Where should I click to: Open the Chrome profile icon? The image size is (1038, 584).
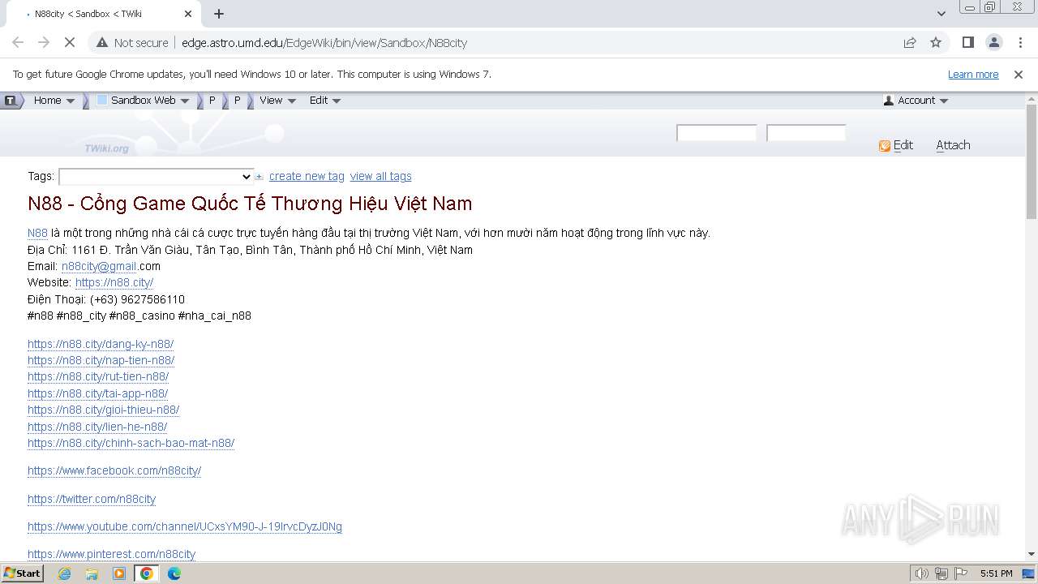(993, 42)
